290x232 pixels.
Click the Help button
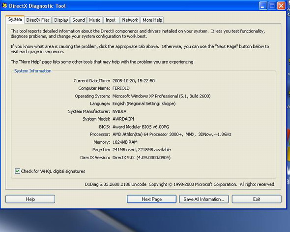coord(30,199)
